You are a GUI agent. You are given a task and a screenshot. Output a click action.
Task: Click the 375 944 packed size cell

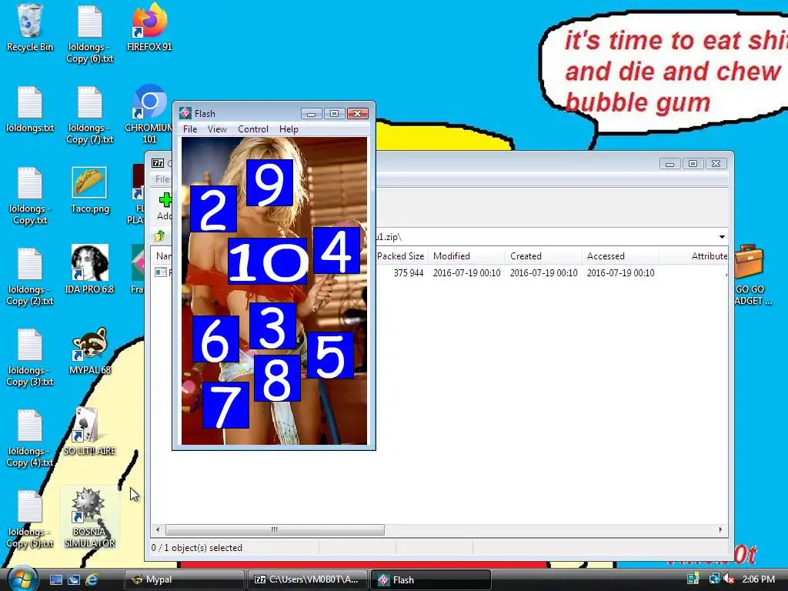point(408,273)
